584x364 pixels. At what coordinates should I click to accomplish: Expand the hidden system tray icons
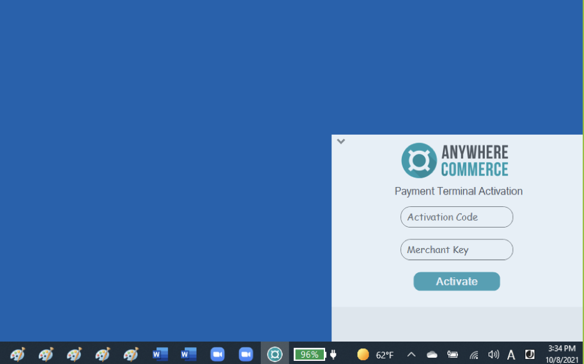pyautogui.click(x=411, y=355)
